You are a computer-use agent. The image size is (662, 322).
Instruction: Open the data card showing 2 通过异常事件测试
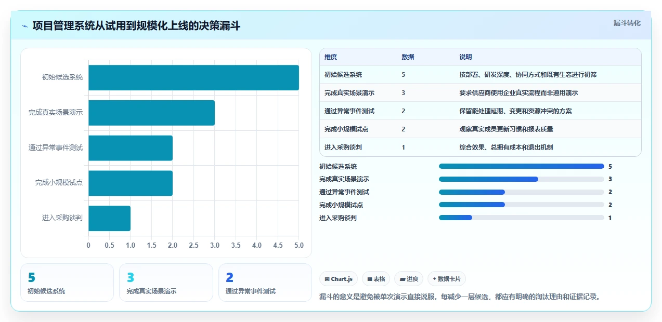(265, 283)
